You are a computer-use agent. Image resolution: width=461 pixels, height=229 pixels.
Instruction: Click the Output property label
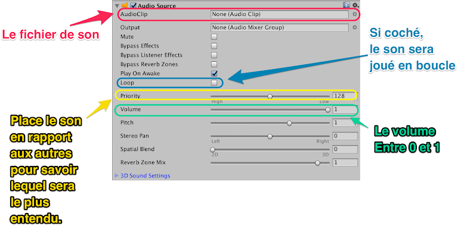point(130,27)
